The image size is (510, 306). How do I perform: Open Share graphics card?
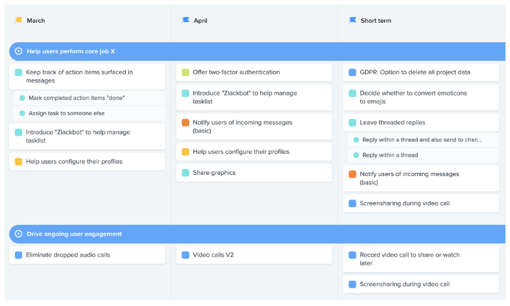click(x=254, y=173)
